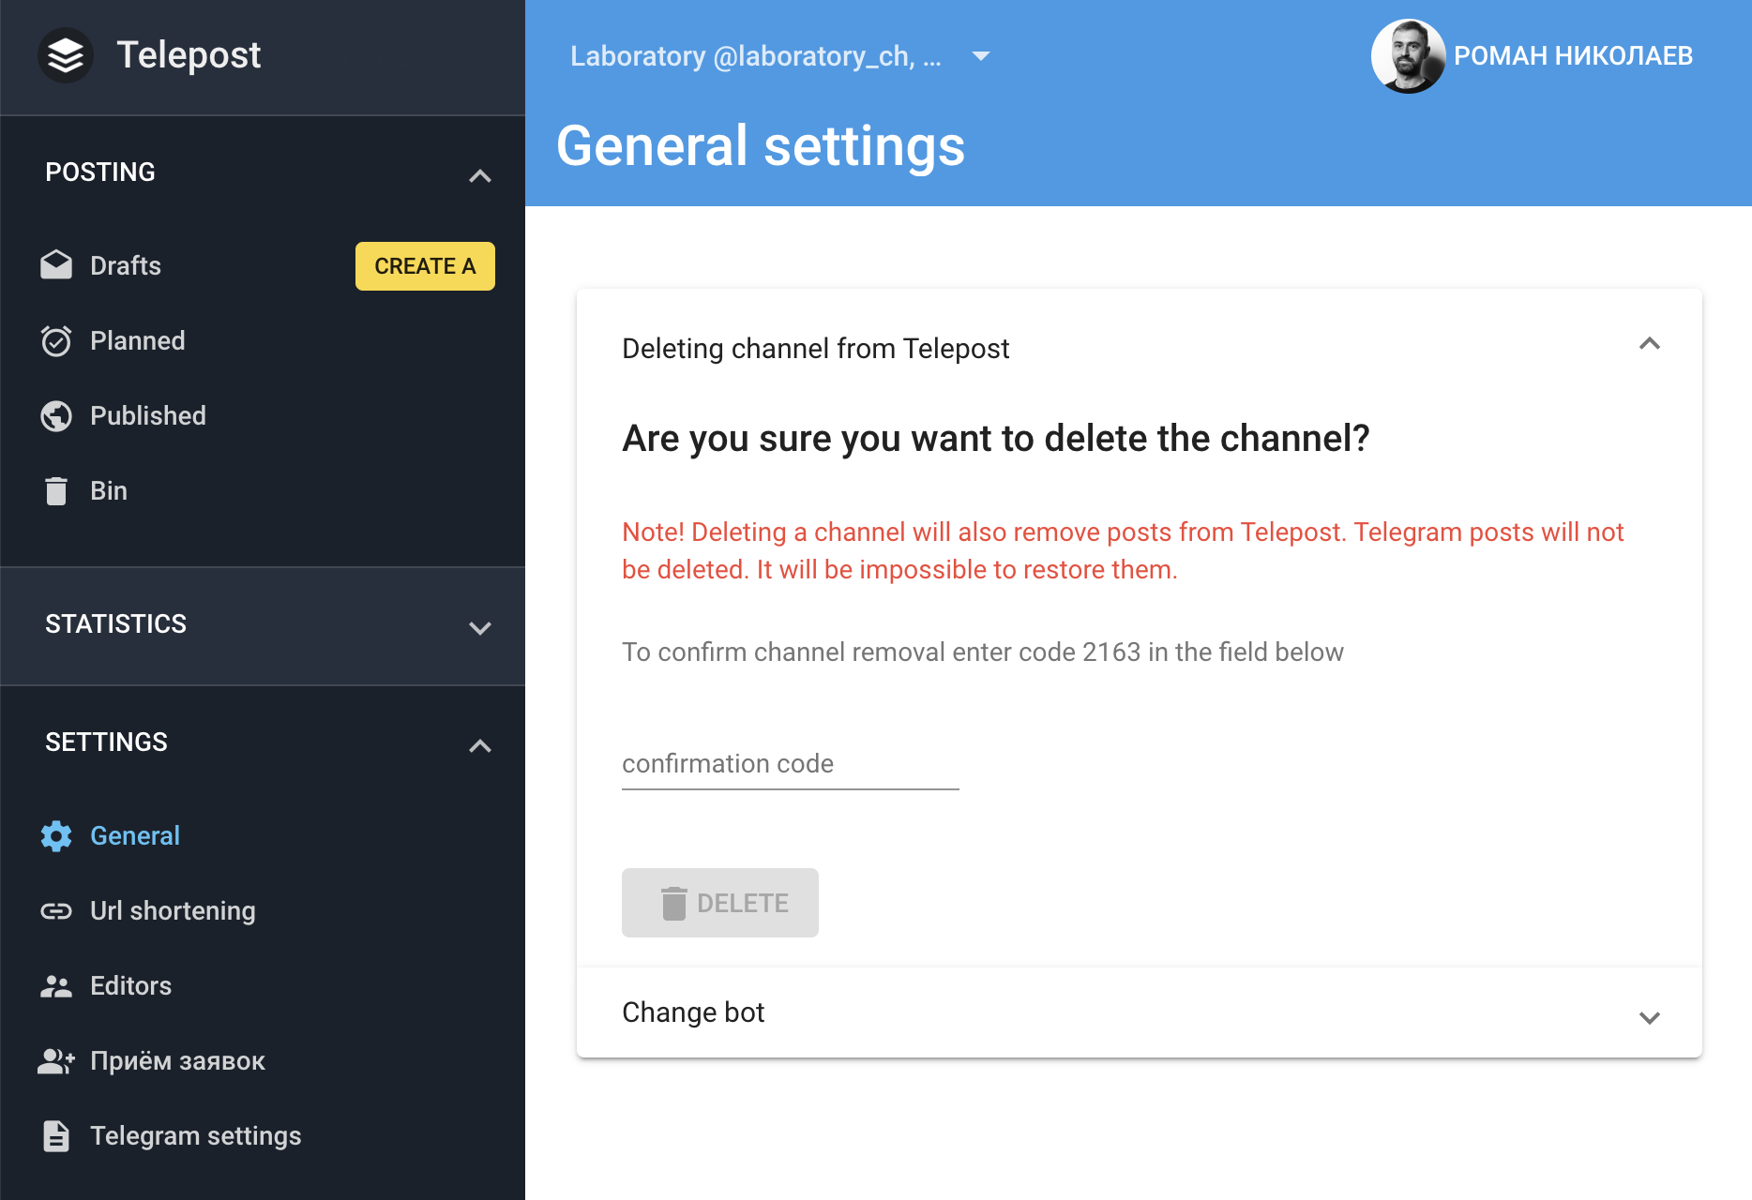The width and height of the screenshot is (1752, 1200).
Task: Expand the STATISTICS section chevron
Action: point(480,627)
